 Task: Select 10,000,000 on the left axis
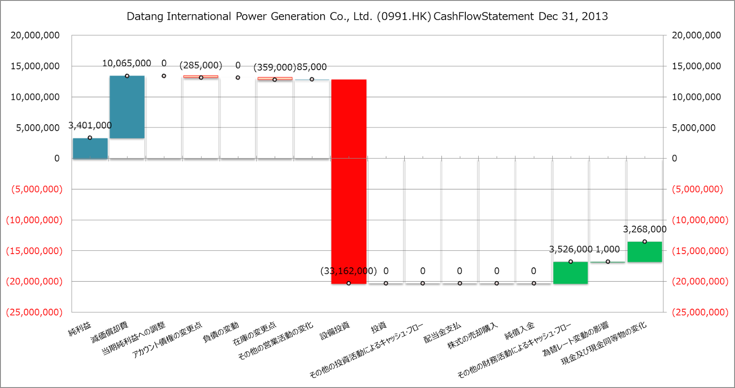pyautogui.click(x=35, y=97)
